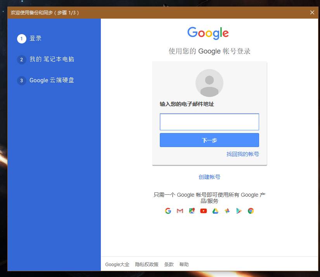Screen dimensions: 320x277
Task: Click the Chrome browser icon
Action: (x=251, y=211)
